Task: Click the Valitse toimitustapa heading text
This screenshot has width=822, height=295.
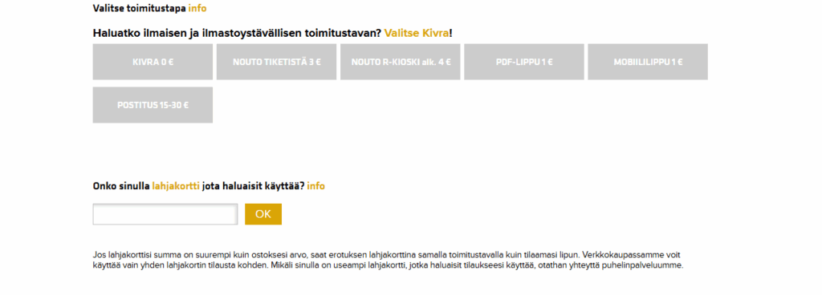Action: 140,8
